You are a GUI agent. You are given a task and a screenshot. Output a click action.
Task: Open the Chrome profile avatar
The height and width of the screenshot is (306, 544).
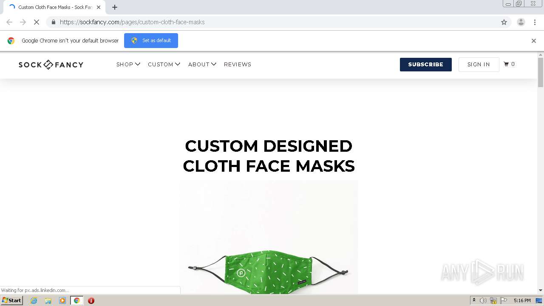coord(521,22)
